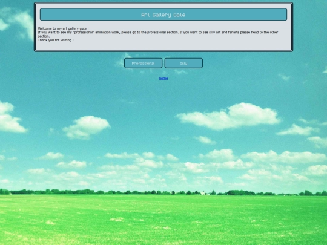
Task: Click the text 'Welcome to my art gallery gate !'
Action: point(63,28)
